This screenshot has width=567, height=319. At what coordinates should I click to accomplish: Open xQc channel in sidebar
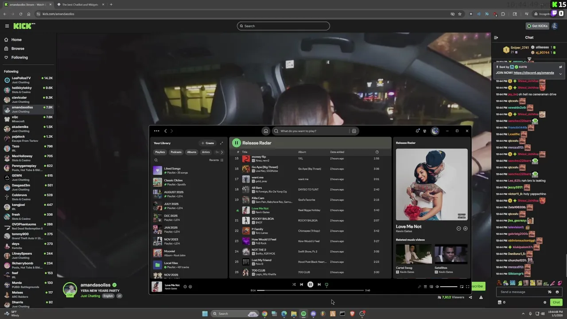pos(28,119)
